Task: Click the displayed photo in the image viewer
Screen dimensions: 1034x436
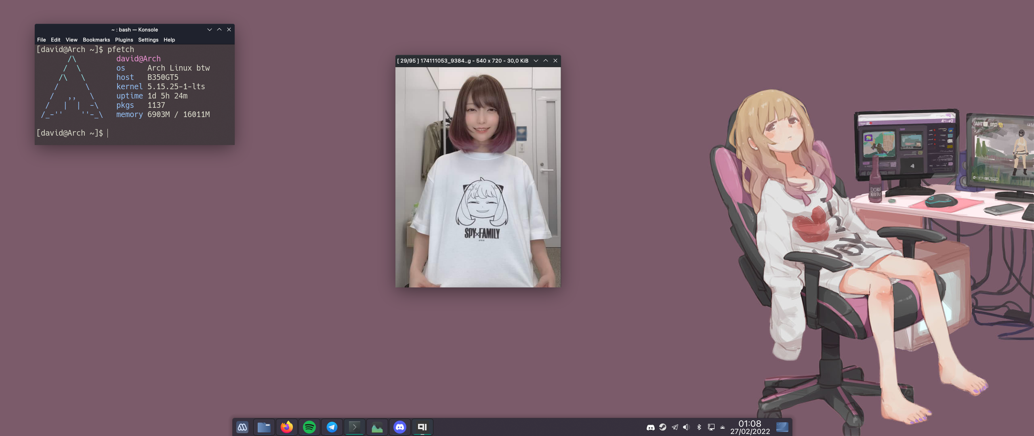Action: pos(478,178)
